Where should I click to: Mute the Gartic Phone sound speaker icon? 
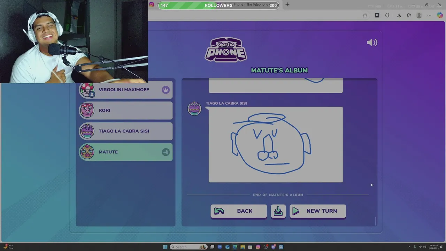pos(372,43)
